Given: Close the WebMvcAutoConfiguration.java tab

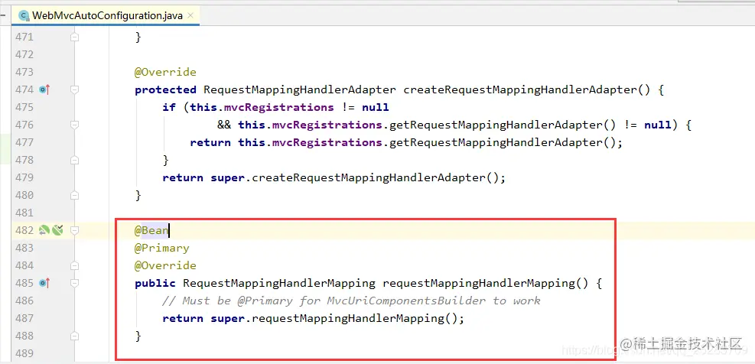Looking at the screenshot, I should click(x=190, y=15).
